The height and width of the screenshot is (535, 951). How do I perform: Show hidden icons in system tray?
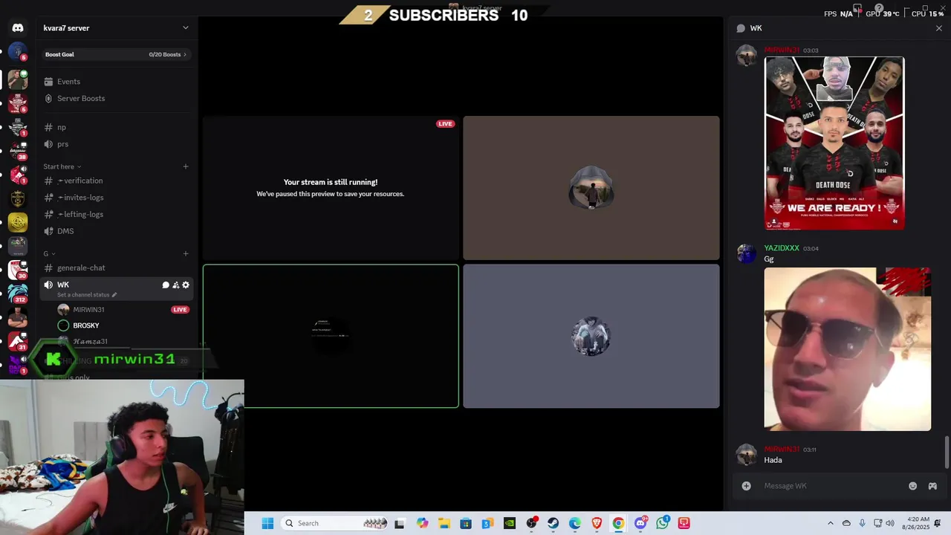click(831, 523)
